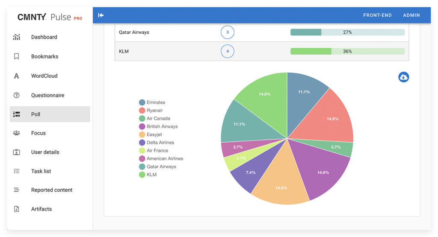Toggle KLM legend color dot
The height and width of the screenshot is (237, 438).
(x=142, y=175)
